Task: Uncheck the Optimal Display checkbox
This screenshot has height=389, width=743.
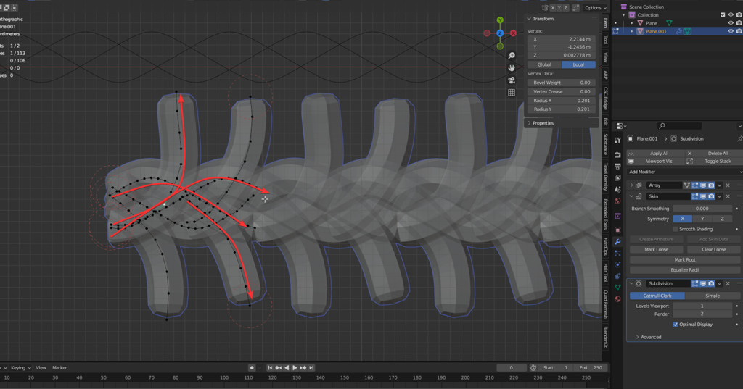Action: point(676,325)
